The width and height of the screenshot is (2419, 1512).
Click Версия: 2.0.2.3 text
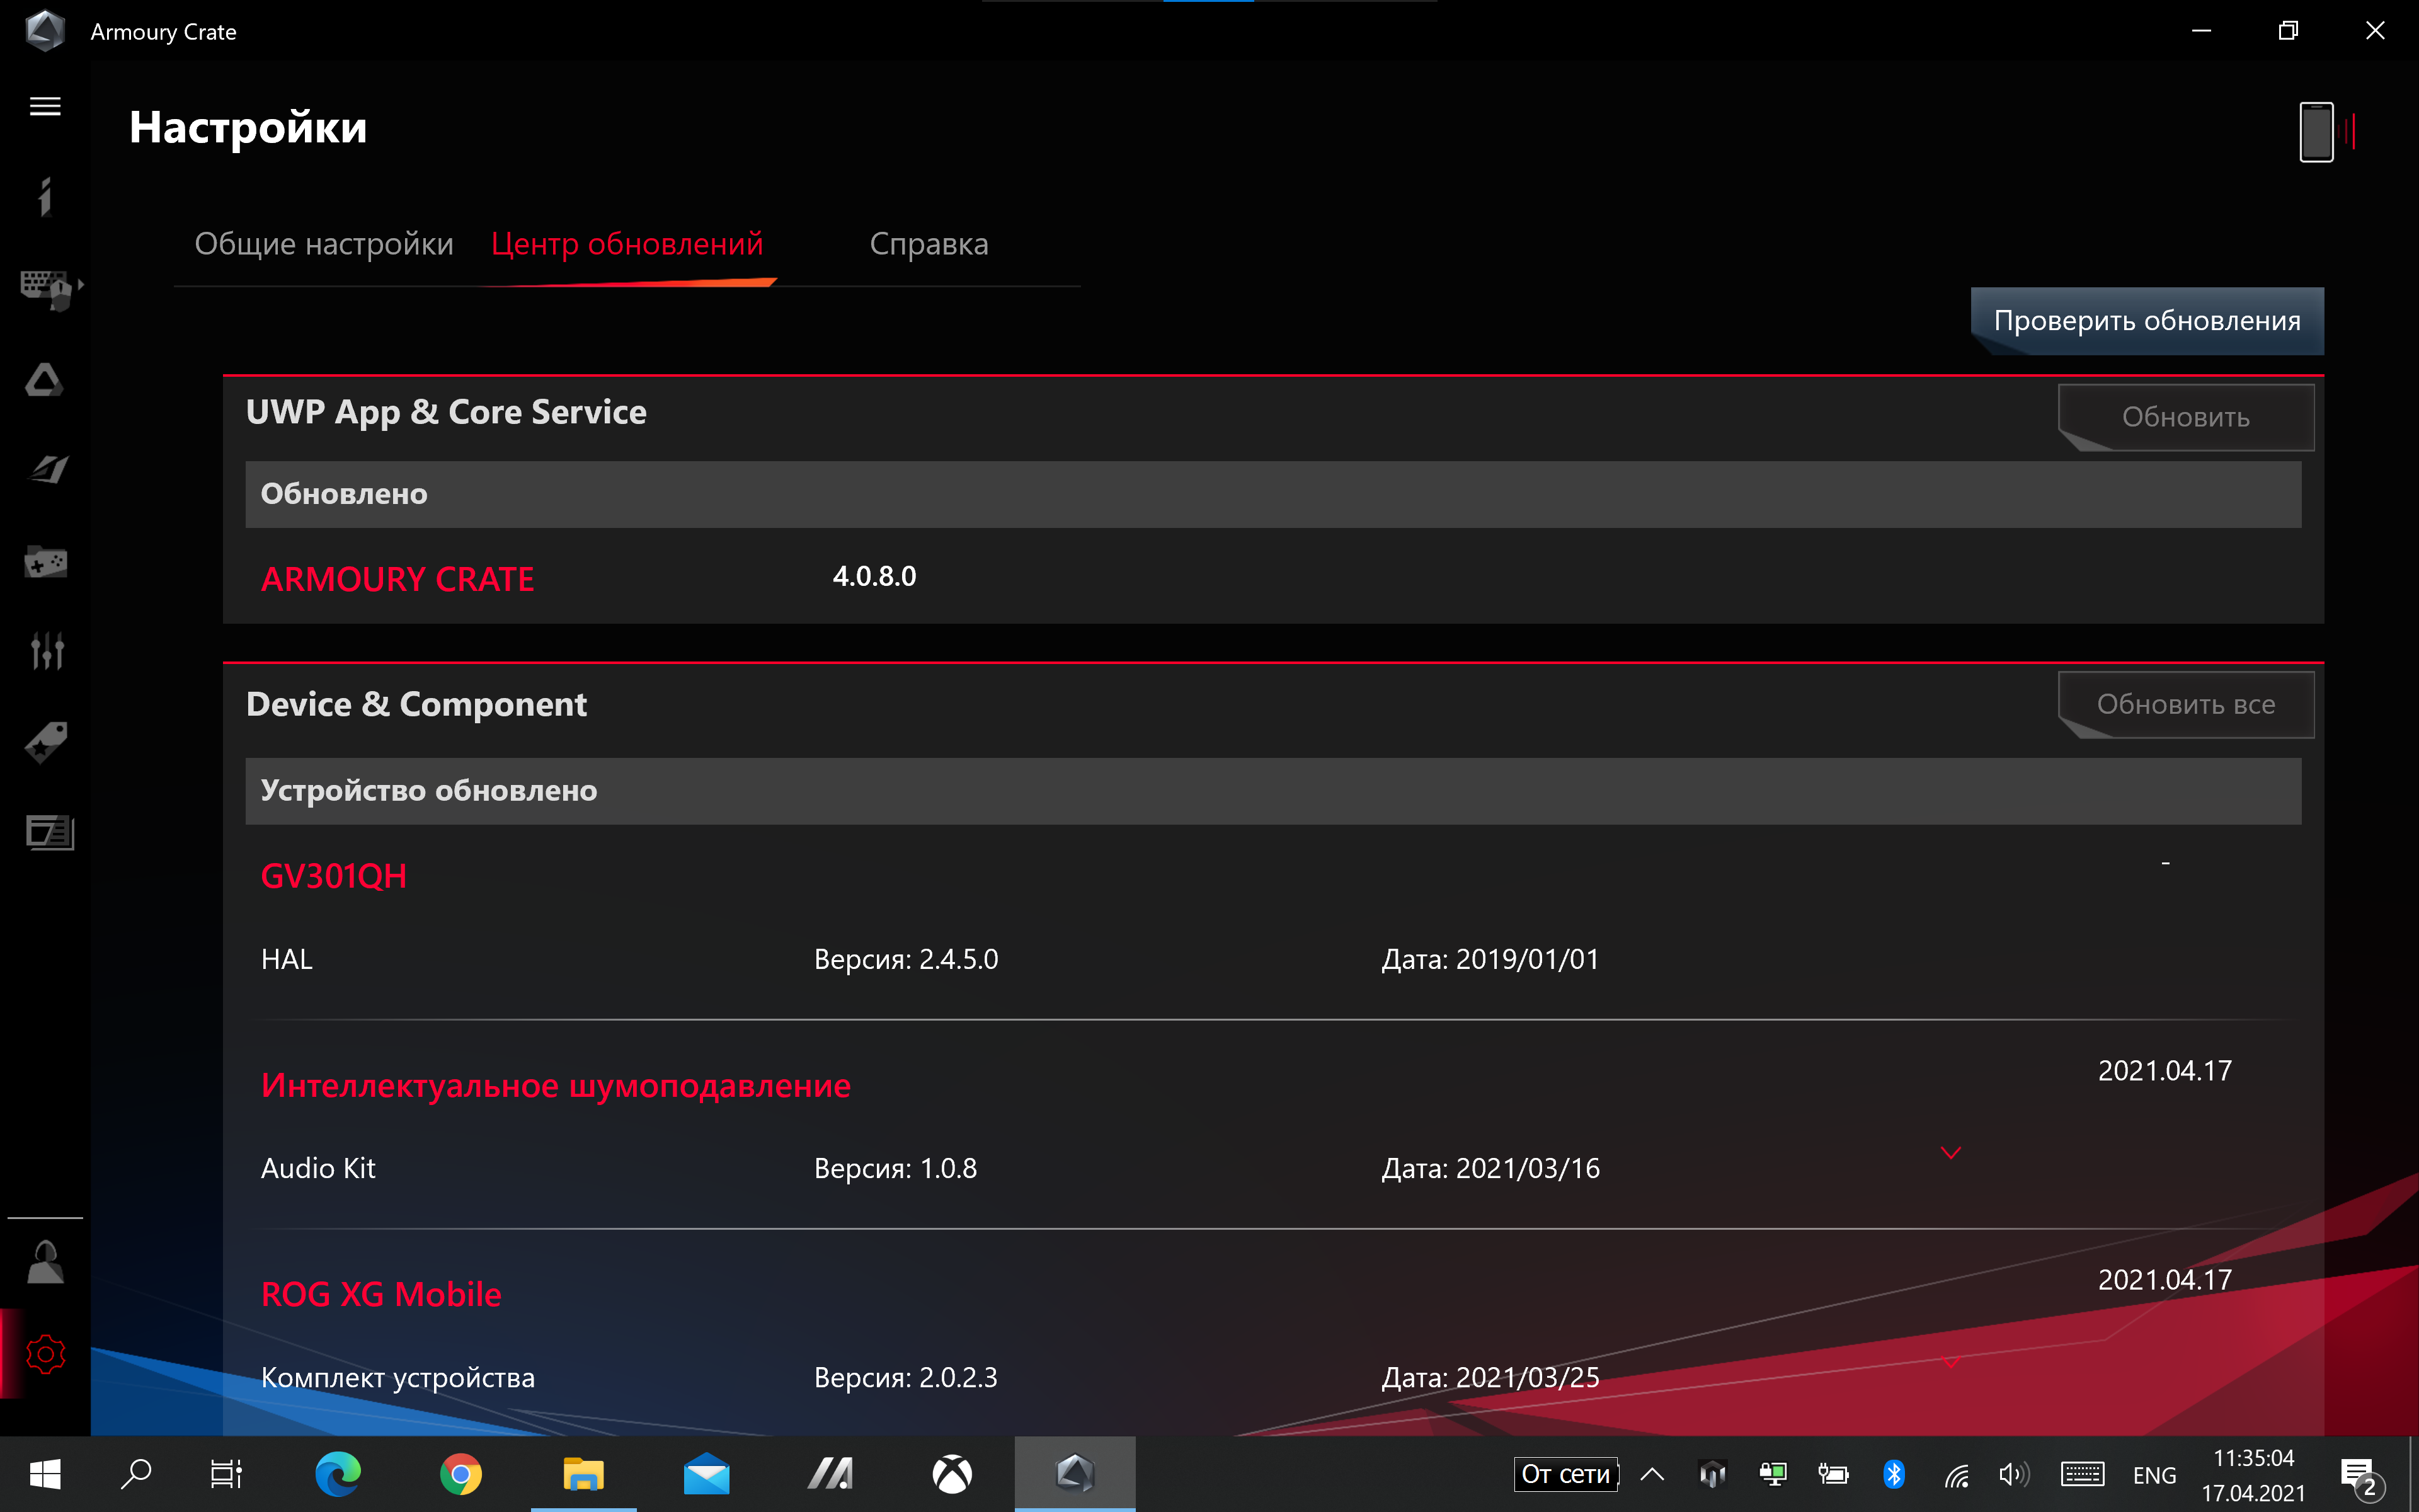point(906,1377)
